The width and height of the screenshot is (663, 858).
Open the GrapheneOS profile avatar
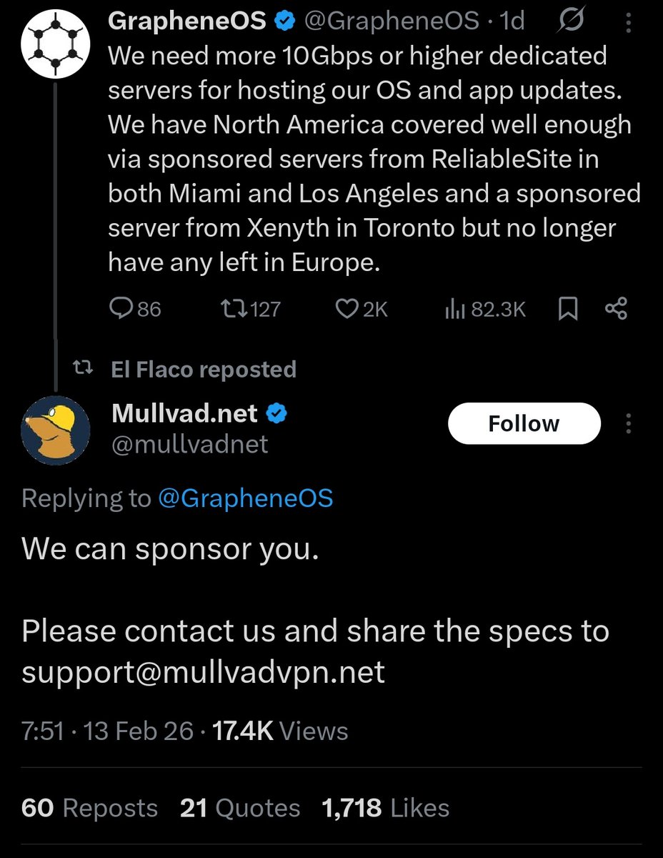point(54,44)
